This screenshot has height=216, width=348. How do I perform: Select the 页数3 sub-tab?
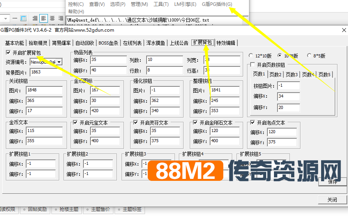291,75
